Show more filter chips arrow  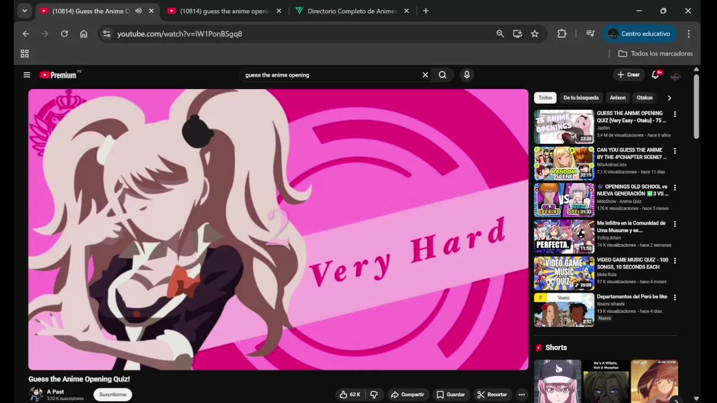click(669, 98)
